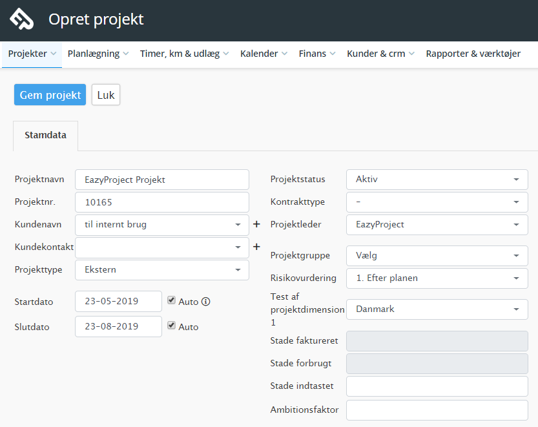This screenshot has height=427, width=538.
Task: Show info icon next to Startdato Auto
Action: tap(205, 302)
